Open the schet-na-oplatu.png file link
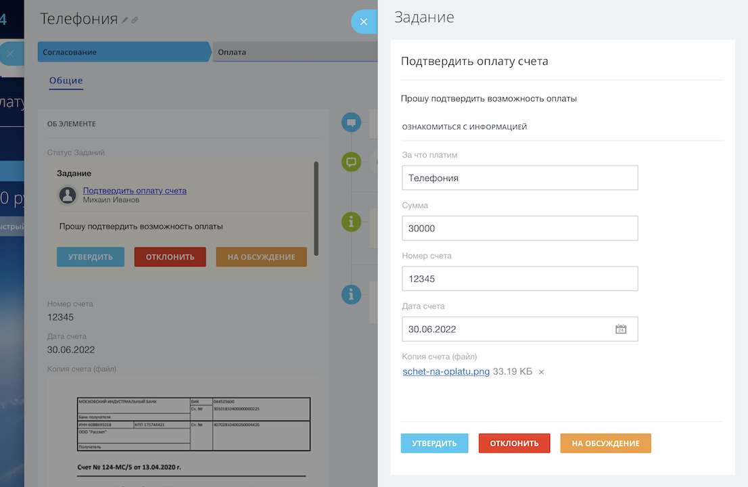Image resolution: width=748 pixels, height=487 pixels. 446,371
